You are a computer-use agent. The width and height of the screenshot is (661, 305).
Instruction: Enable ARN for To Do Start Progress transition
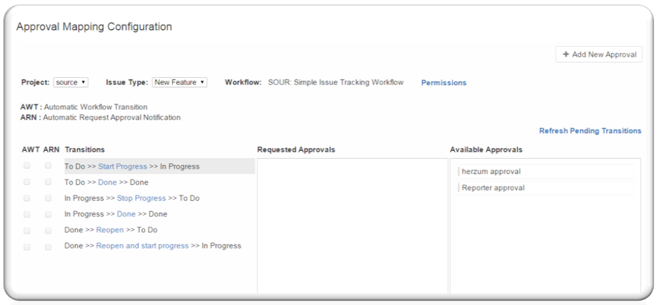point(48,166)
